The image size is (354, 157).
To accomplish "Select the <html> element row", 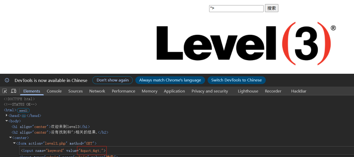I will [x=10, y=110].
